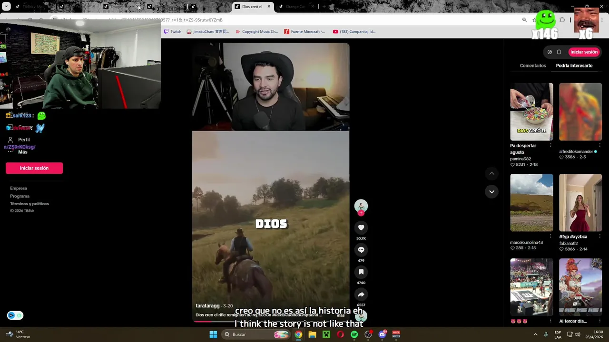Image resolution: width=609 pixels, height=342 pixels.
Task: Expand the video description with más
Action: [341, 315]
